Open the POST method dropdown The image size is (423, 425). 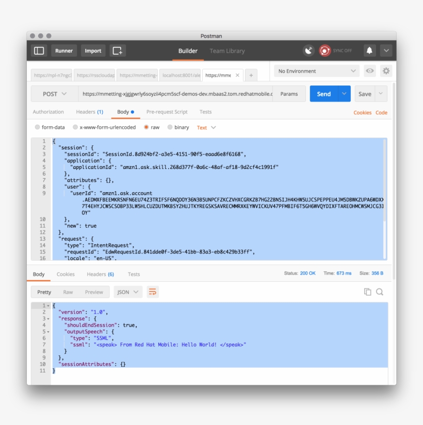point(55,94)
